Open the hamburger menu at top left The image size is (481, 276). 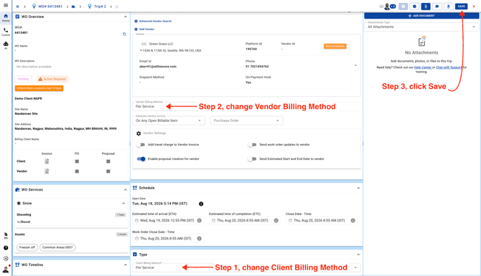6,5
